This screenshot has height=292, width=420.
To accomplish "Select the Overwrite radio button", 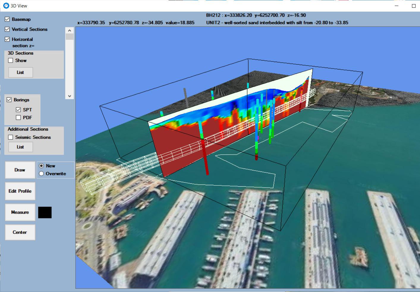I will 41,174.
